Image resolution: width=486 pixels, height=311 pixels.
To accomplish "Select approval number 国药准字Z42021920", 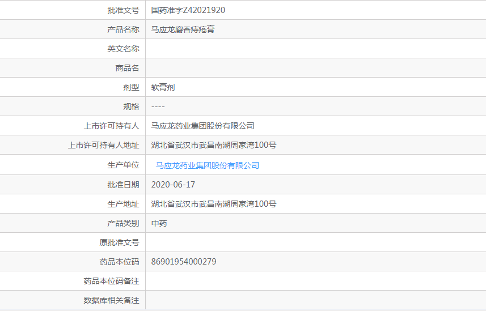I will click(188, 10).
